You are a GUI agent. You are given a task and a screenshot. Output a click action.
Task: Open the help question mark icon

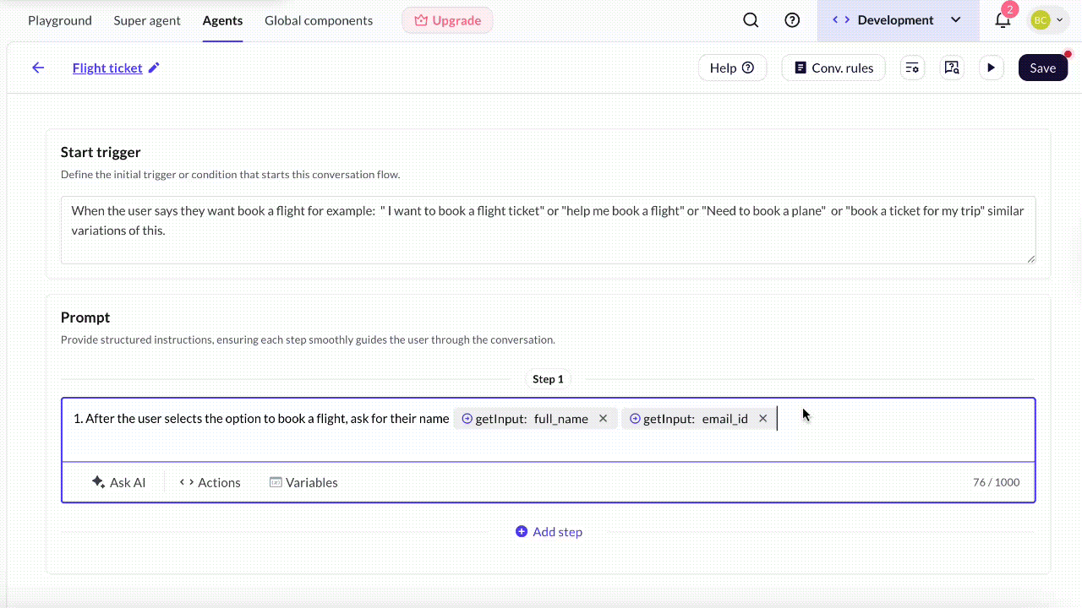pos(792,20)
